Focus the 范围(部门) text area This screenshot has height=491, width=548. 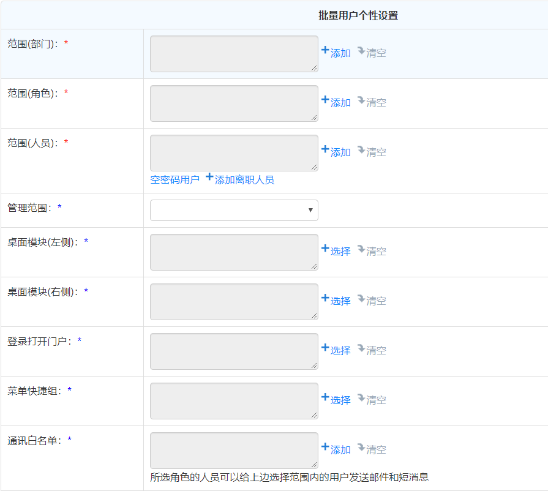[x=234, y=54]
